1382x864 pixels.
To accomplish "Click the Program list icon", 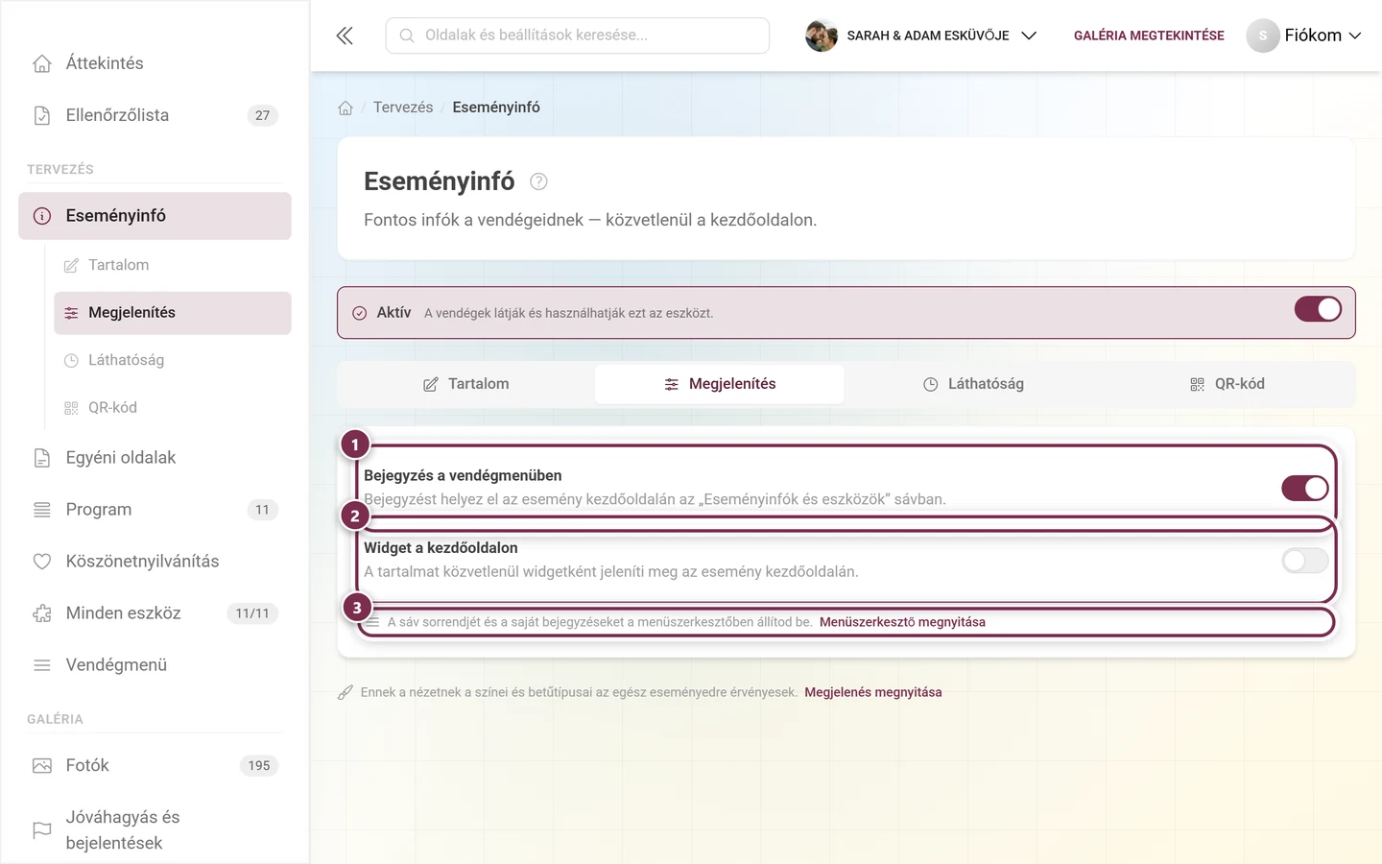I will click(42, 510).
